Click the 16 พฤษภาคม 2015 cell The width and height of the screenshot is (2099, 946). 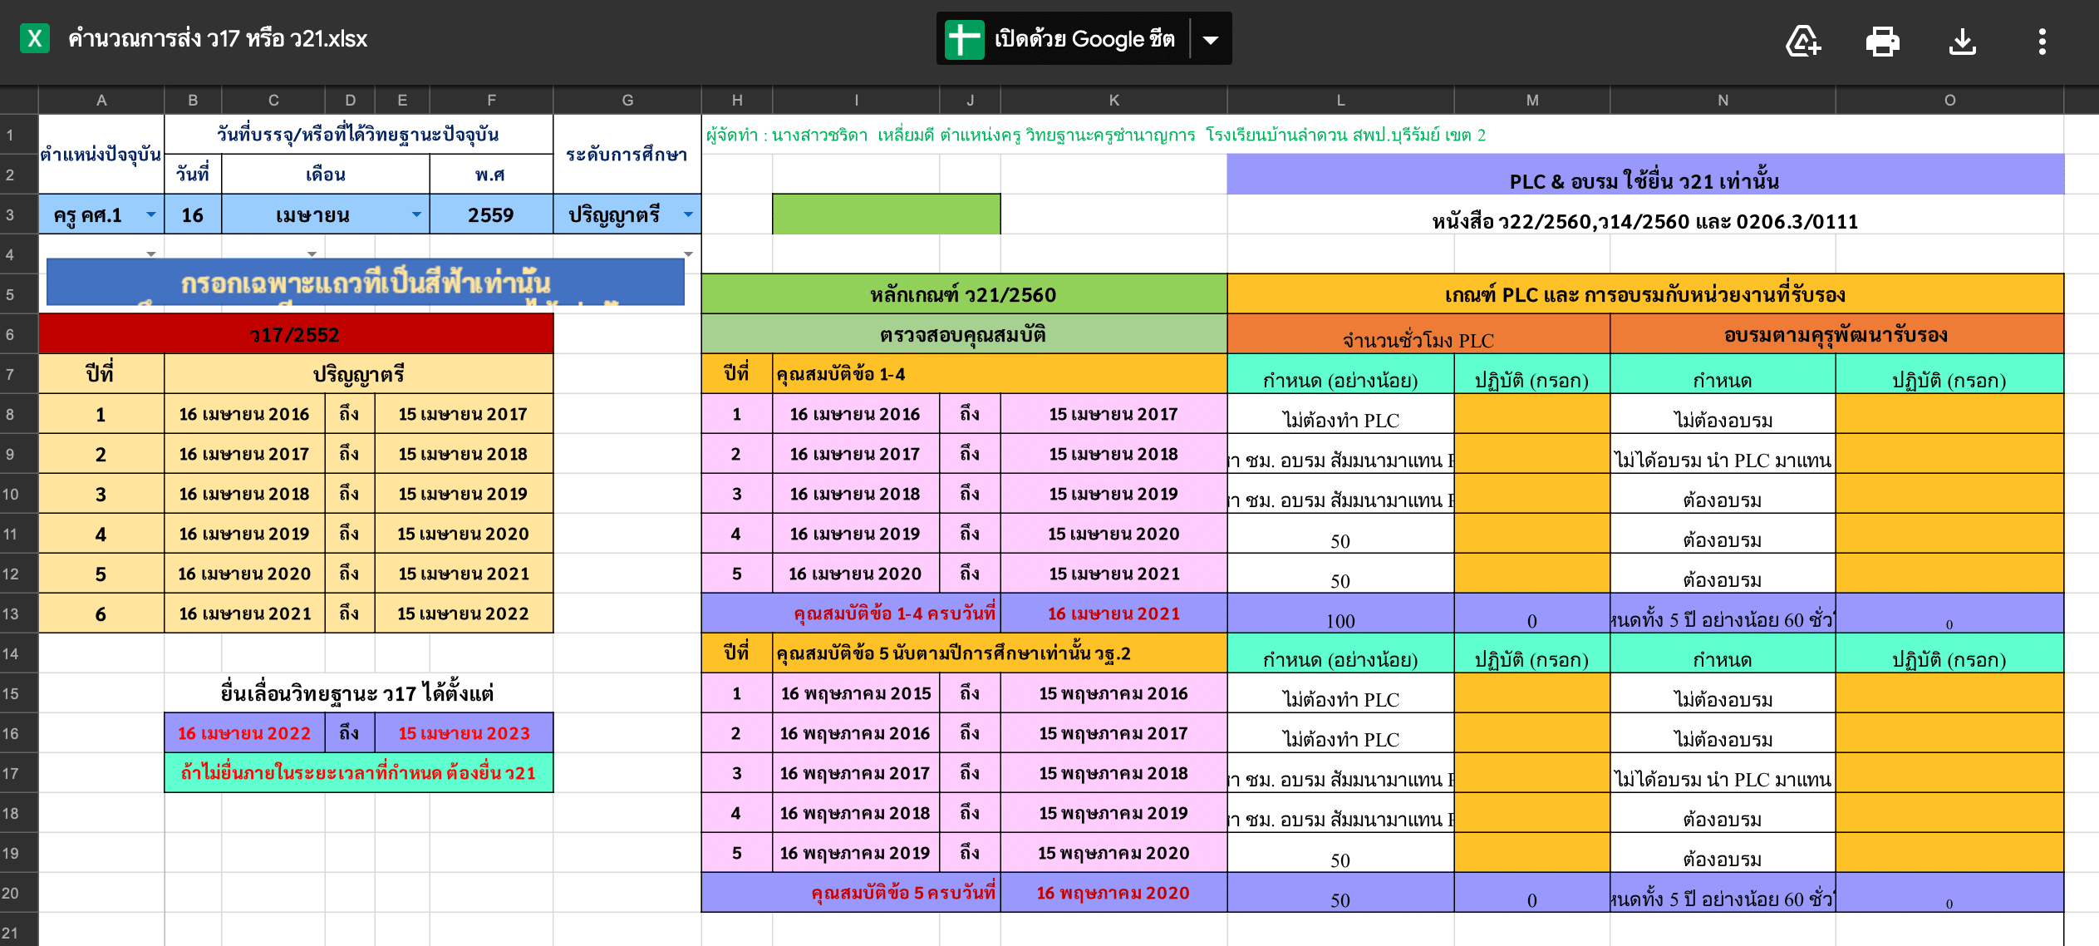[856, 693]
